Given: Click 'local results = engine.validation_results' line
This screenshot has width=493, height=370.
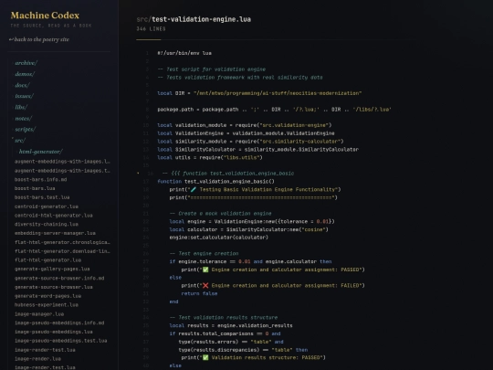Looking at the screenshot, I should pyautogui.click(x=231, y=325).
